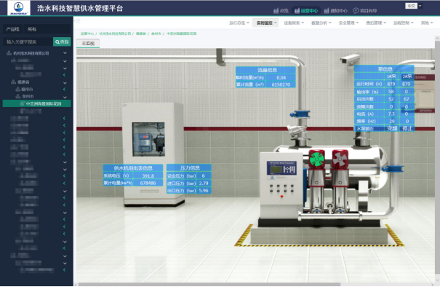Expand the 设备报表 equipment reports menu
This screenshot has width=440, height=287.
[x=294, y=23]
